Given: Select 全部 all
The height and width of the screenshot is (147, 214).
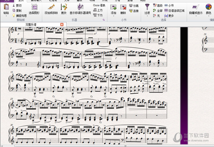Looking at the screenshot, I should click(158, 10).
